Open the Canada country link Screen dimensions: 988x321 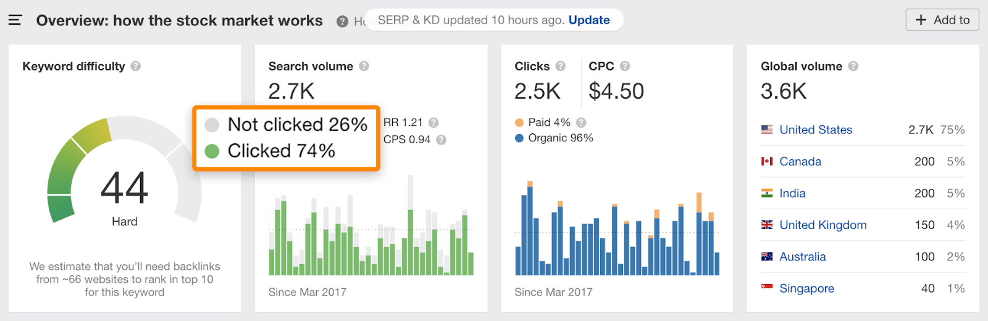[800, 162]
